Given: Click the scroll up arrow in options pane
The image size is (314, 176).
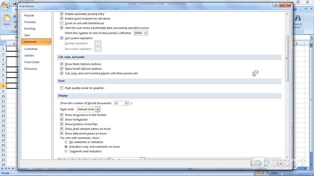Looking at the screenshot, I should (x=287, y=14).
